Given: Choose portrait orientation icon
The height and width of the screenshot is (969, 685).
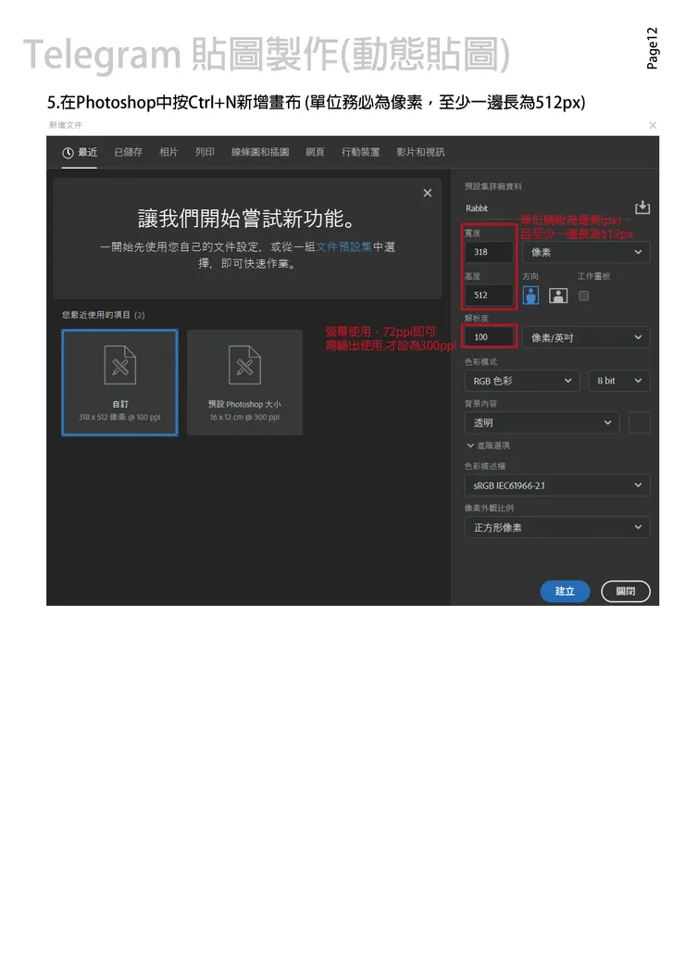Looking at the screenshot, I should click(x=530, y=296).
